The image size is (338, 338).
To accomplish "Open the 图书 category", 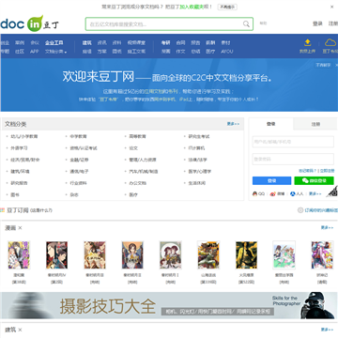I will (x=15, y=194).
